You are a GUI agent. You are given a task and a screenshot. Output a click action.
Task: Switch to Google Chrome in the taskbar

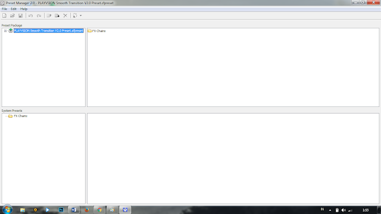click(x=99, y=210)
